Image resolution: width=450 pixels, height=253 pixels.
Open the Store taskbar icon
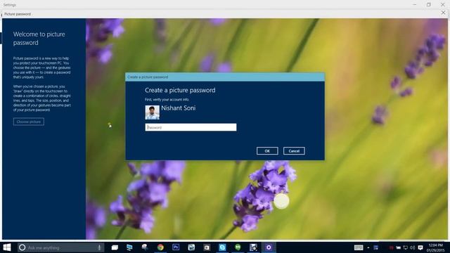click(x=207, y=247)
